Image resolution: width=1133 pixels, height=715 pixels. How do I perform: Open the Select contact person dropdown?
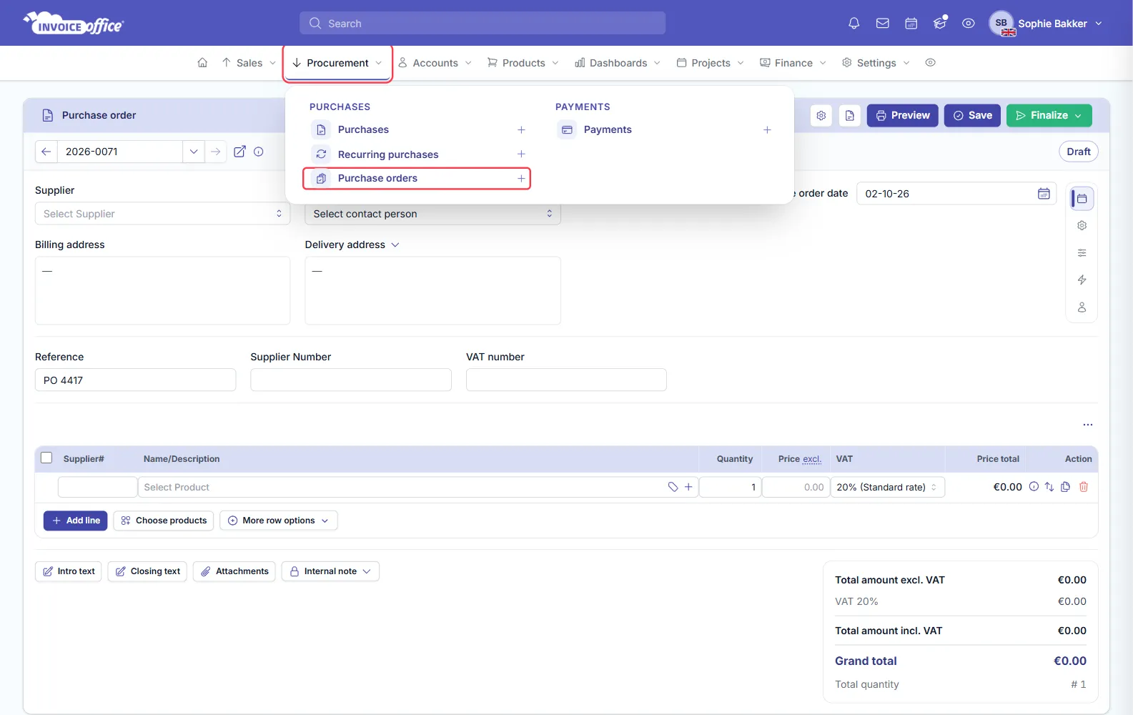point(433,214)
